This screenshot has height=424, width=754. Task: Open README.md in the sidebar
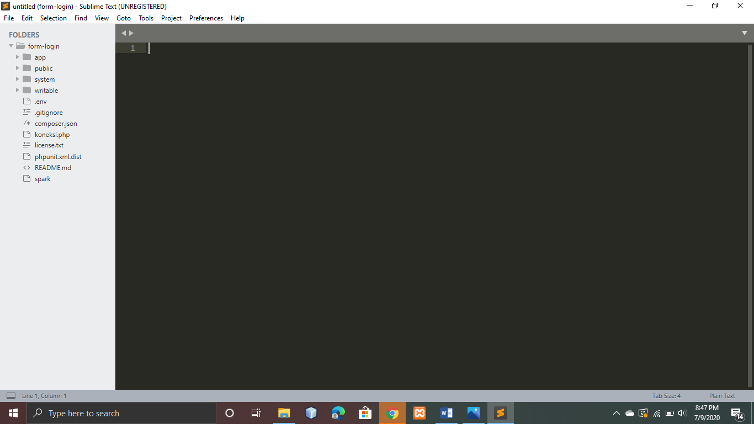(x=53, y=167)
